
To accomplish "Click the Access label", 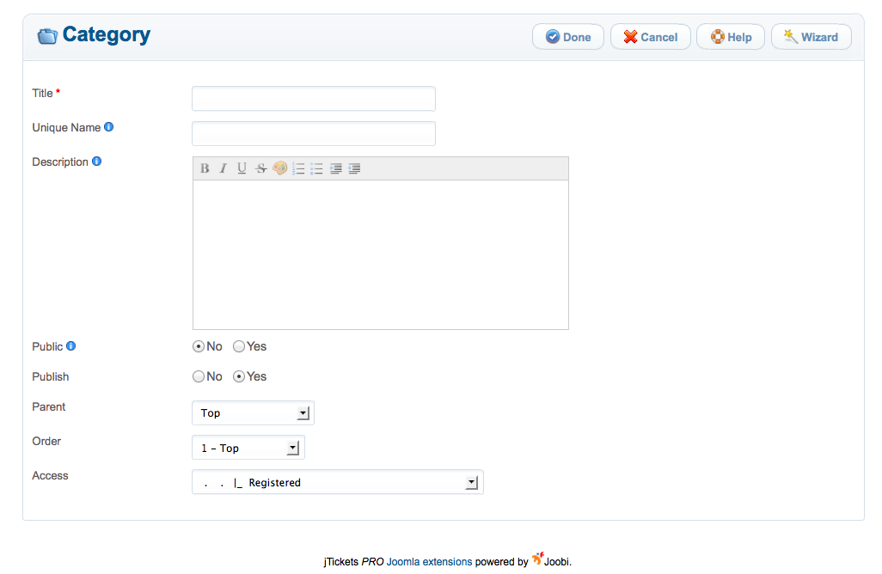I will 50,476.
